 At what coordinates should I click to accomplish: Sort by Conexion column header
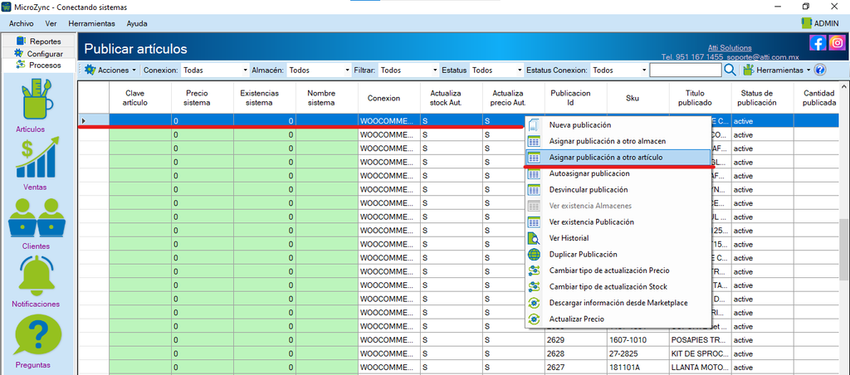click(x=389, y=98)
